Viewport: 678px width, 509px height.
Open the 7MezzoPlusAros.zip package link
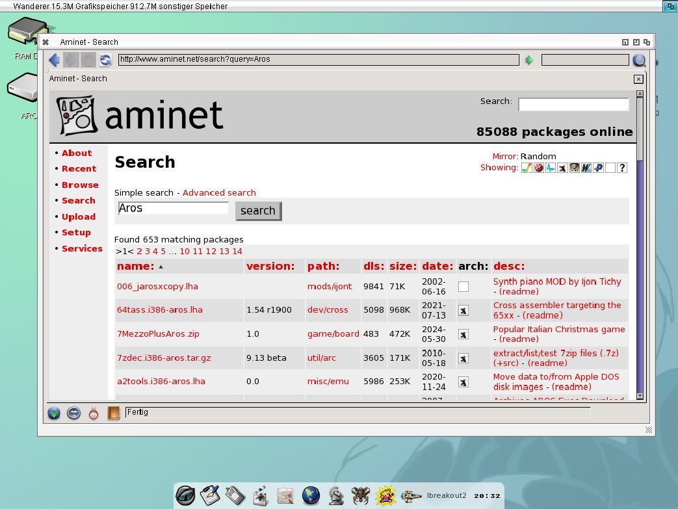click(158, 334)
